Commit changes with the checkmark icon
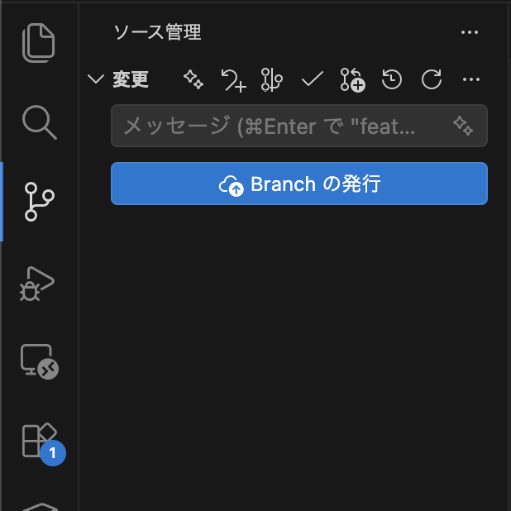 tap(313, 79)
